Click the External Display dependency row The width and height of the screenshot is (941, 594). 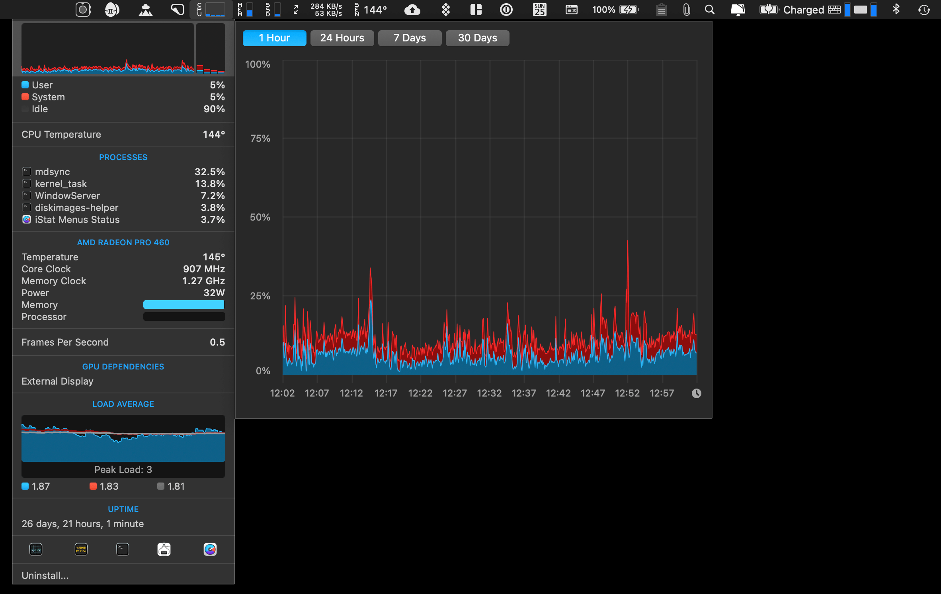click(123, 381)
